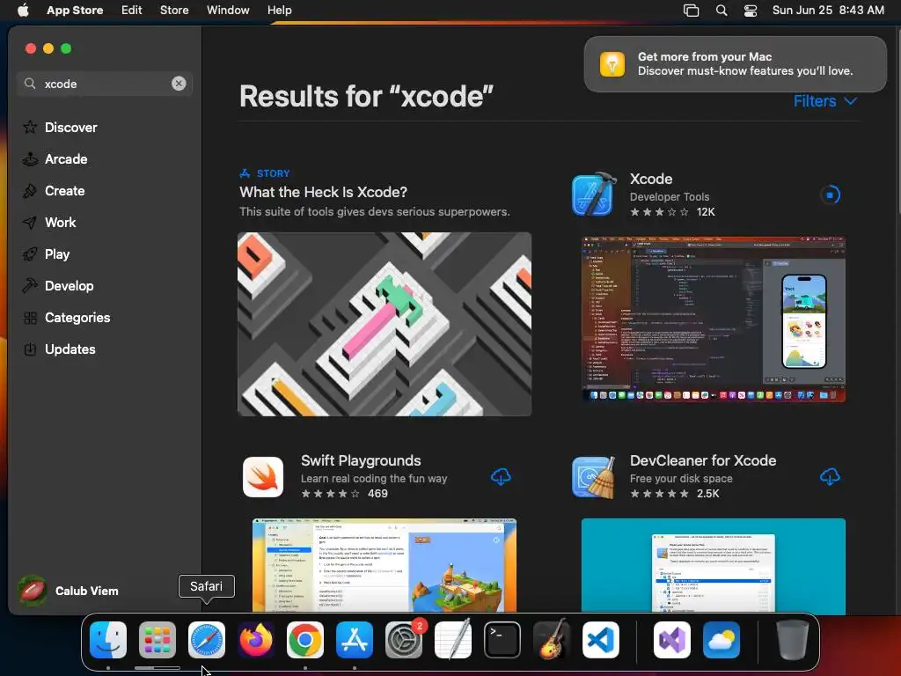Viewport: 901px width, 676px height.
Task: View the Xcode screenshot preview
Action: click(x=713, y=319)
